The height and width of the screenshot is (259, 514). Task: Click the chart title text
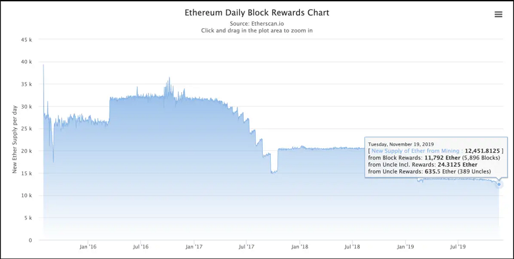(257, 13)
